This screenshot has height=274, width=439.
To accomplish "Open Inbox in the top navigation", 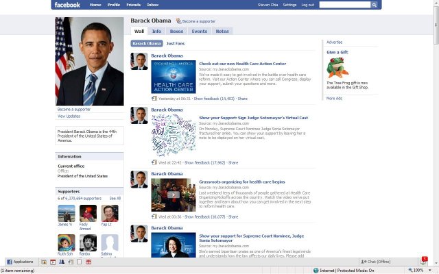I will pyautogui.click(x=153, y=5).
